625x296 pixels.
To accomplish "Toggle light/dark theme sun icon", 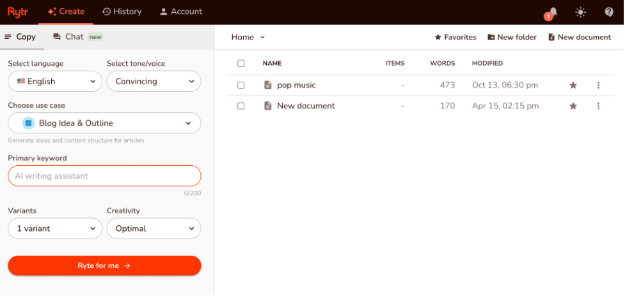I will (x=580, y=12).
